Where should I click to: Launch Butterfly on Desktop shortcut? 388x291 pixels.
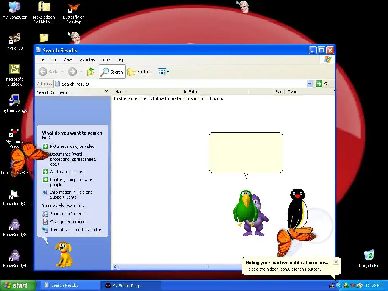coord(74,13)
